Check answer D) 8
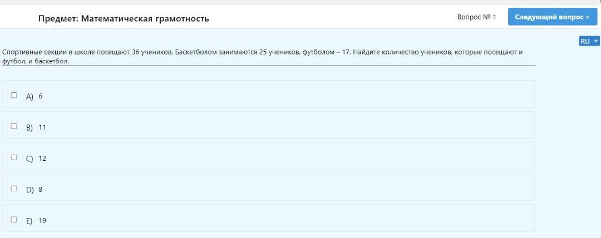Image resolution: width=601 pixels, height=238 pixels. [x=14, y=188]
